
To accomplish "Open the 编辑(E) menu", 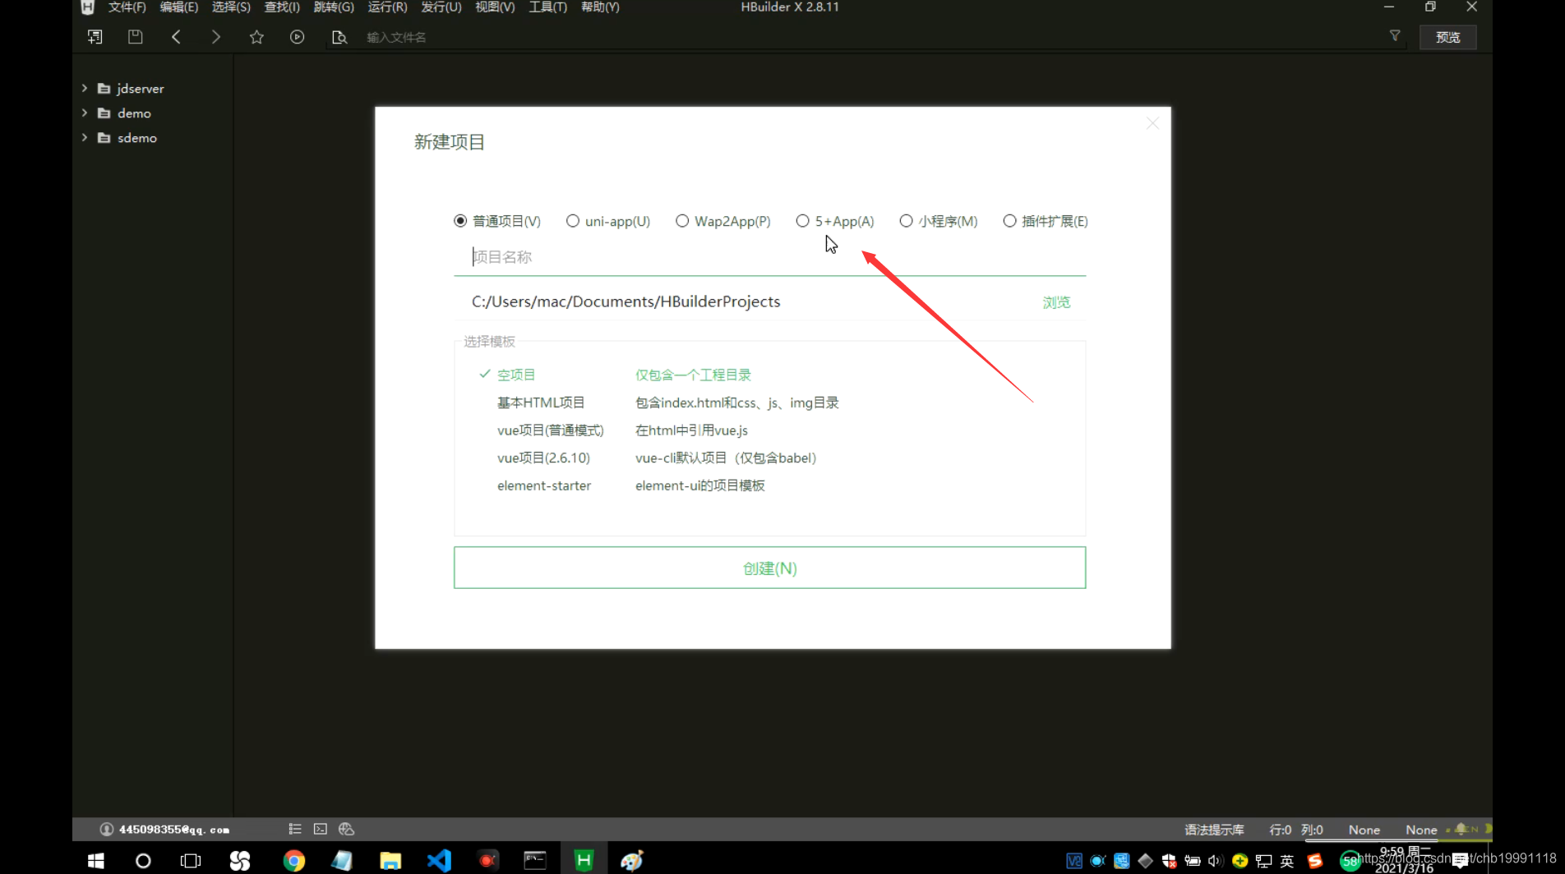I will [x=178, y=7].
